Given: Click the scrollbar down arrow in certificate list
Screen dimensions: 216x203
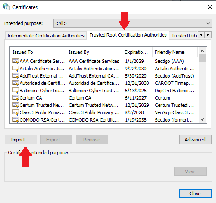Looking at the screenshot, I should (x=202, y=119).
